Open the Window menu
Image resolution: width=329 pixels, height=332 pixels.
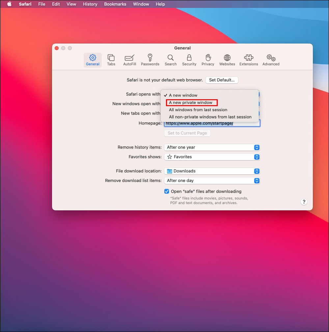pos(141,4)
